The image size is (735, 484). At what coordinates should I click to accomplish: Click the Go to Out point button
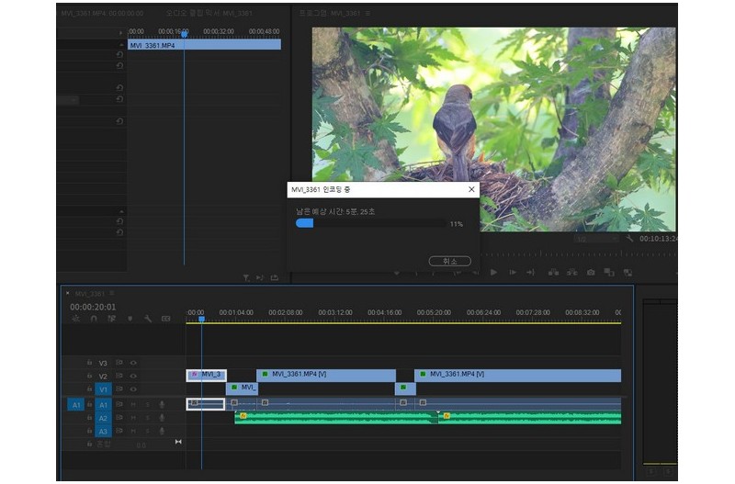[x=531, y=273]
